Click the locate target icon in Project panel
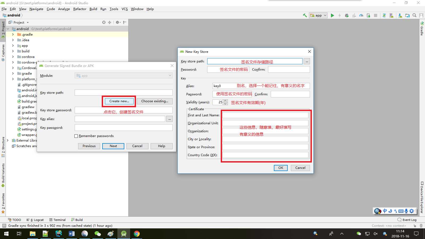The height and width of the screenshot is (239, 425). pyautogui.click(x=104, y=22)
